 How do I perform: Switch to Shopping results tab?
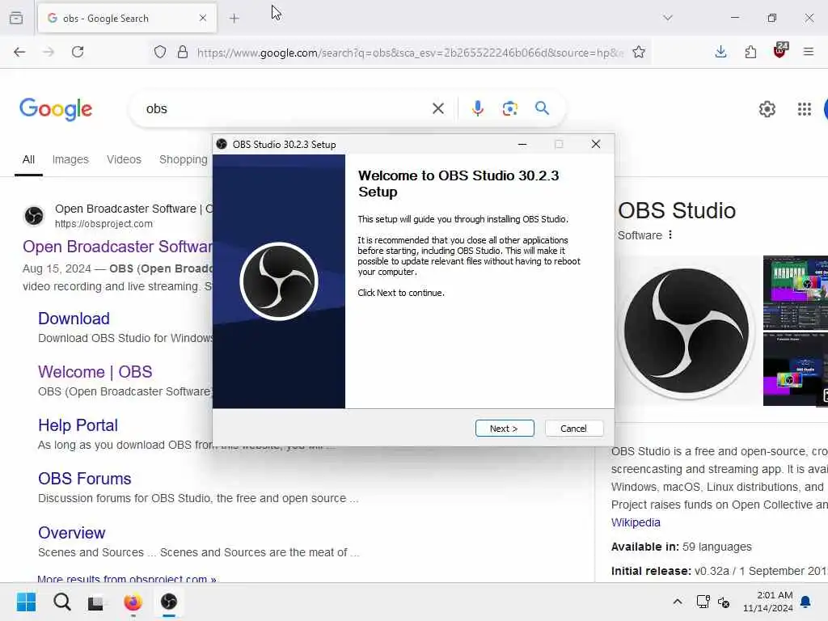[184, 159]
